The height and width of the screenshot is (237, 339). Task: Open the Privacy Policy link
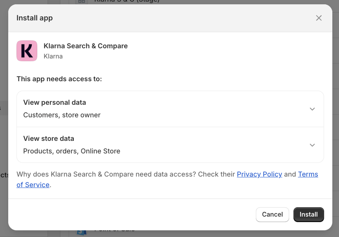pos(259,174)
